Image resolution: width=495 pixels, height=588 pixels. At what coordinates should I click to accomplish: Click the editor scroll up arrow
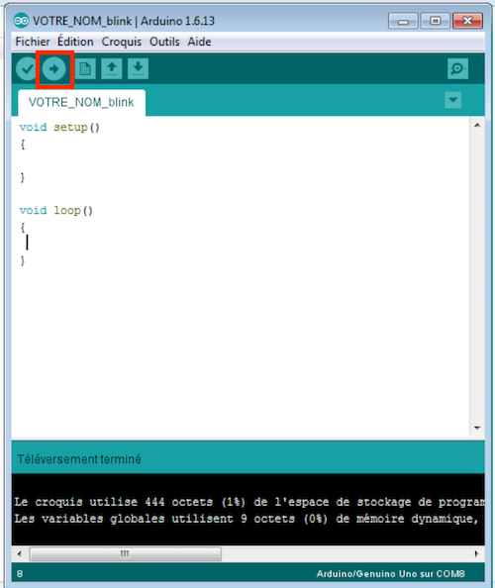pos(477,126)
